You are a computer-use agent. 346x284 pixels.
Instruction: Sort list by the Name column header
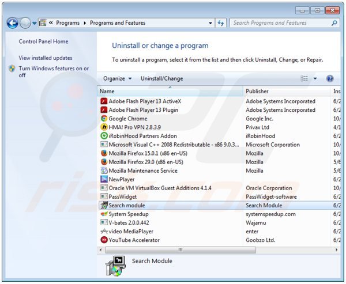click(x=170, y=91)
